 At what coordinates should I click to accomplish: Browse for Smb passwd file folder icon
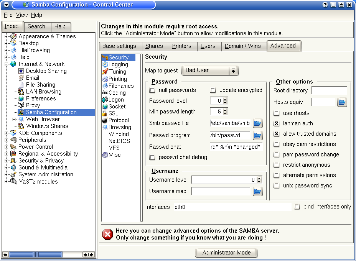tap(257, 123)
